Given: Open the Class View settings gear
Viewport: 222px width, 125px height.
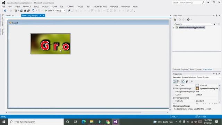Looking at the screenshot, I should pos(188,19).
